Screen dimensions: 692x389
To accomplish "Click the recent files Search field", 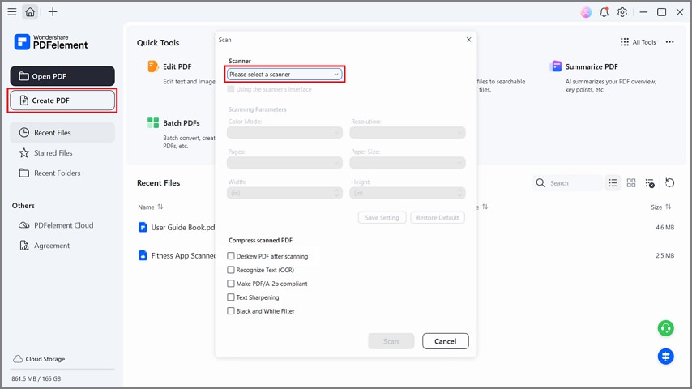I will click(x=567, y=183).
